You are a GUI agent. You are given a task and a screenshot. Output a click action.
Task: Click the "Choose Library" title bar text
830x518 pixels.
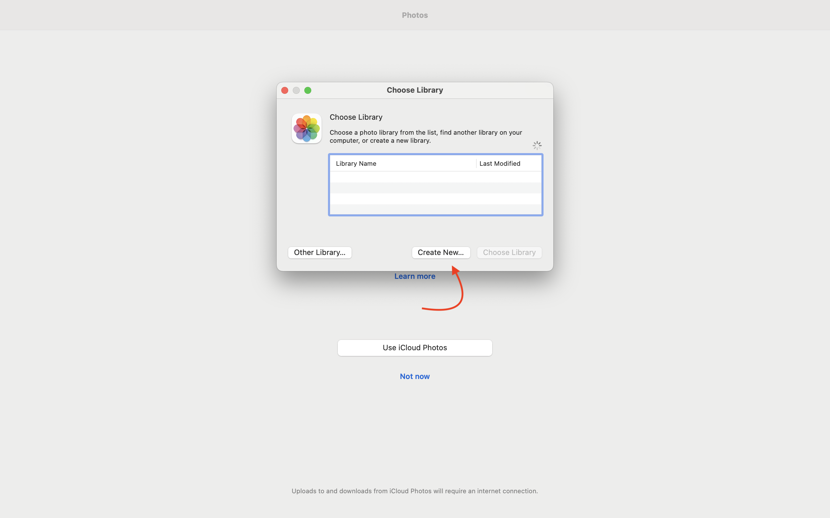[x=415, y=90]
